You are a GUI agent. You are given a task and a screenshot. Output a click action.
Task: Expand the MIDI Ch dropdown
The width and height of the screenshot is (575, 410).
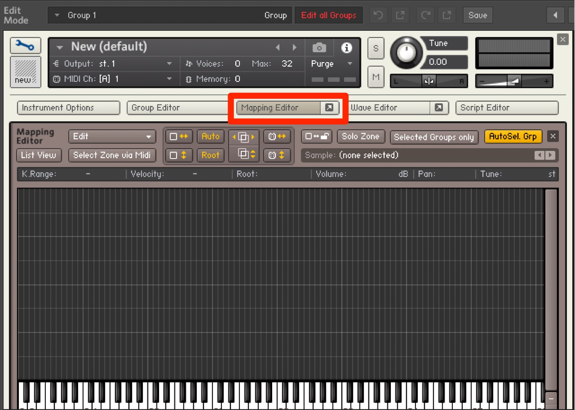point(170,79)
